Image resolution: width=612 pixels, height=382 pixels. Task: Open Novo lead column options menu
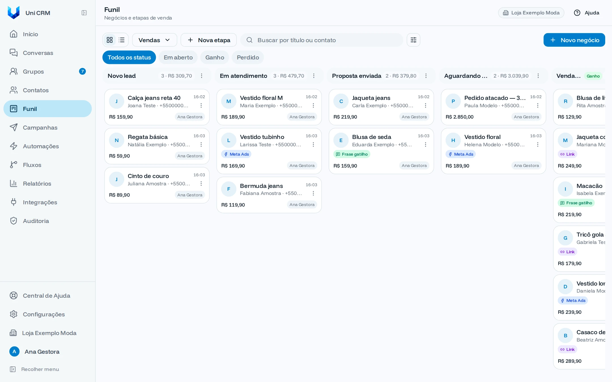point(201,76)
